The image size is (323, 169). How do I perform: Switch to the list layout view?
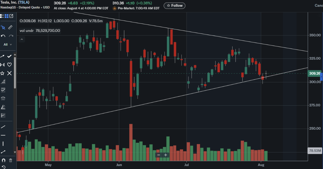click(2, 16)
